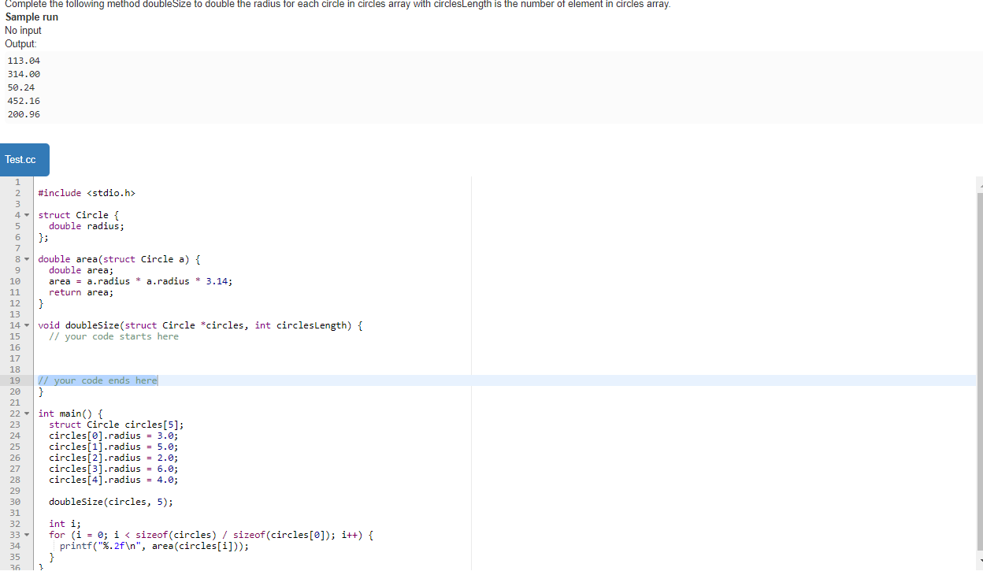Viewport: 983px width, 575px height.
Task: Click the 'area = a.radius * a.radius * 3.14;' line
Action: [140, 281]
